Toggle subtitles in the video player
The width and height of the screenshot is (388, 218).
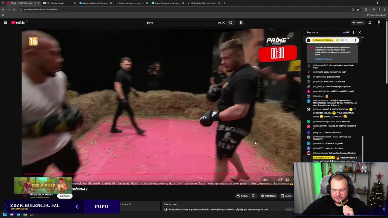[x=273, y=180]
